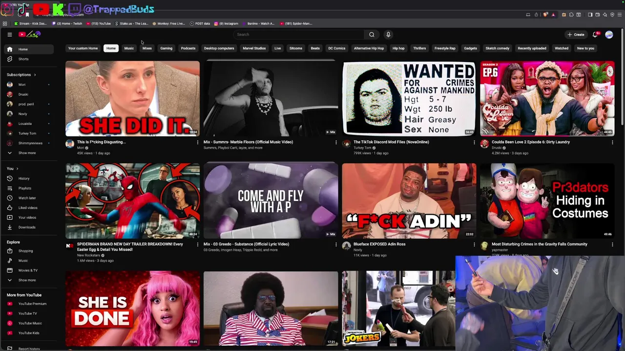This screenshot has width=625, height=351.
Task: Open Movies & TV under Explore
Action: pyautogui.click(x=29, y=271)
